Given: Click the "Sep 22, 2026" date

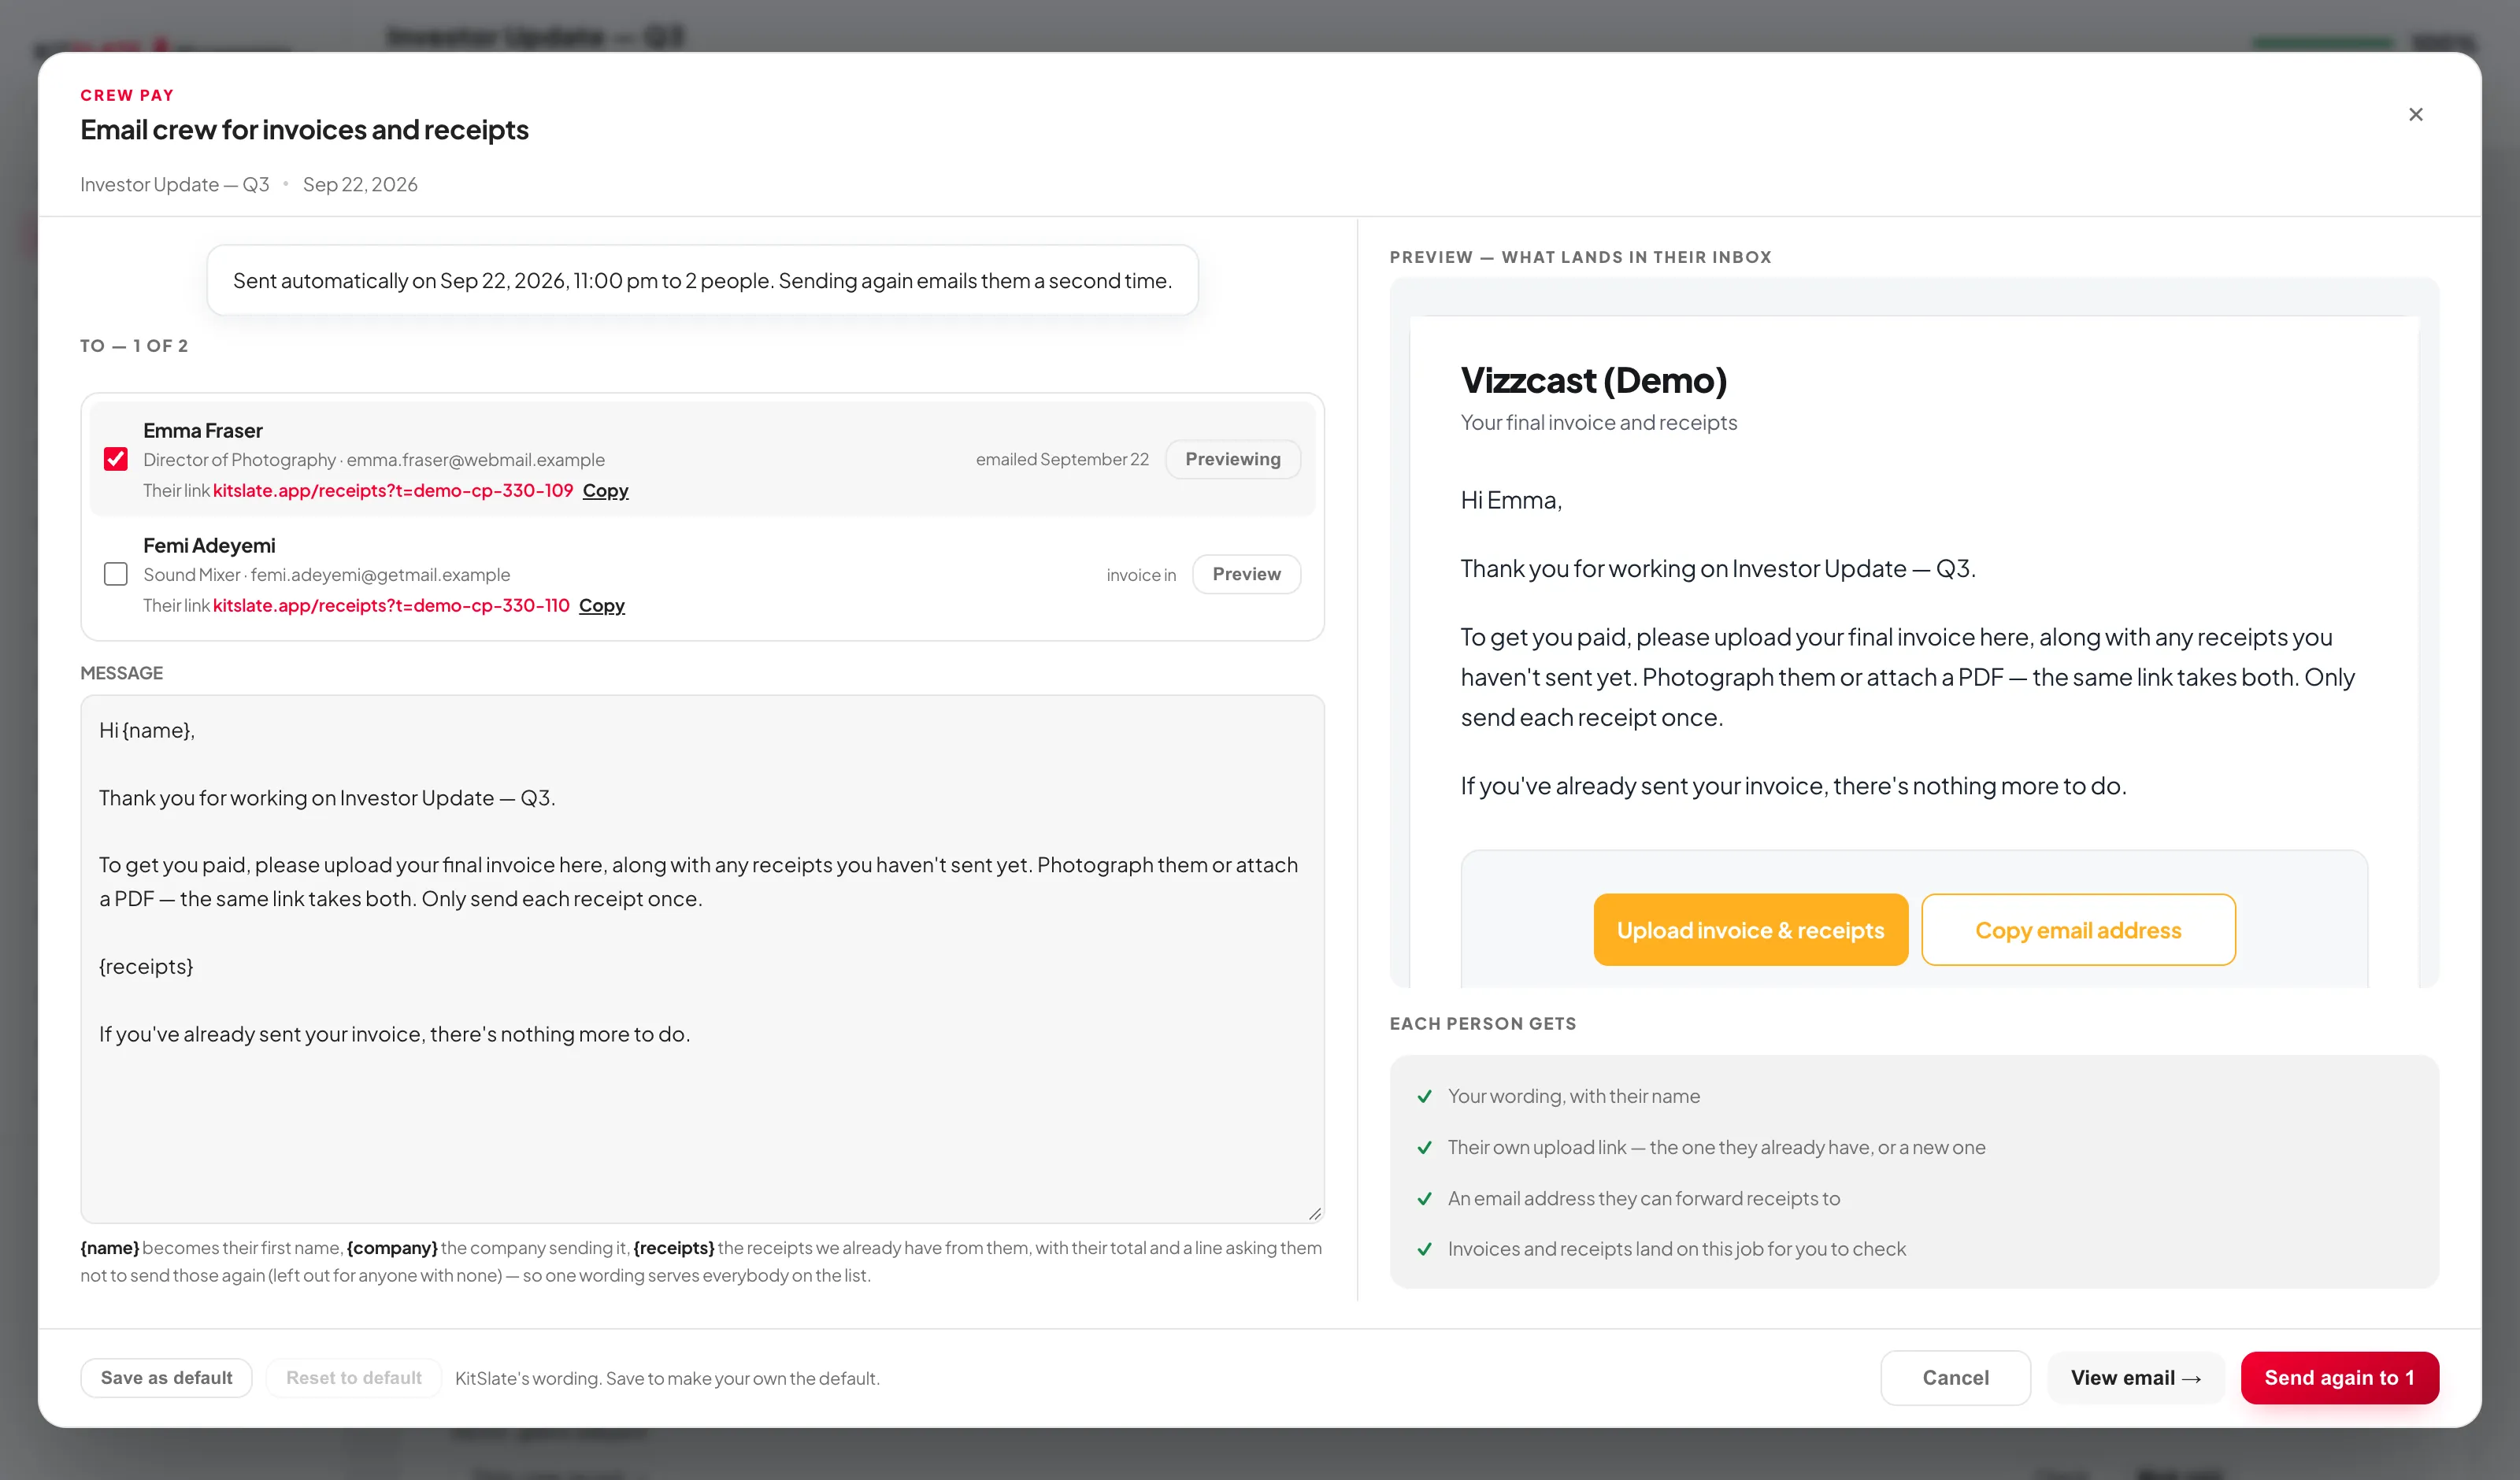Looking at the screenshot, I should (360, 184).
